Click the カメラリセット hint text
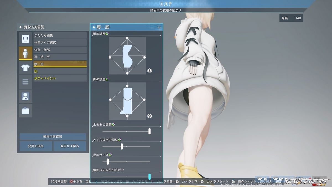Screen dimensions: 332x187 [219, 181]
